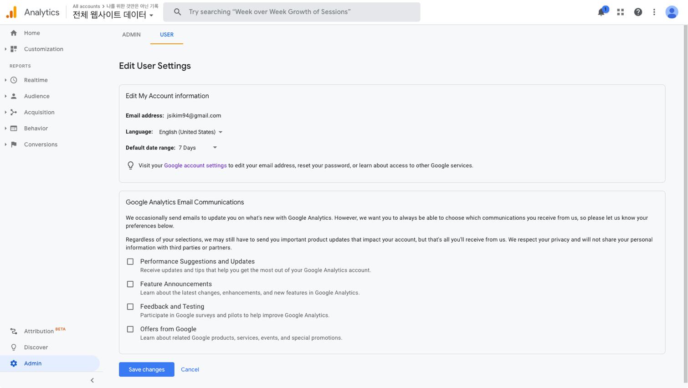Expand the Realtime reports arrow

5,80
